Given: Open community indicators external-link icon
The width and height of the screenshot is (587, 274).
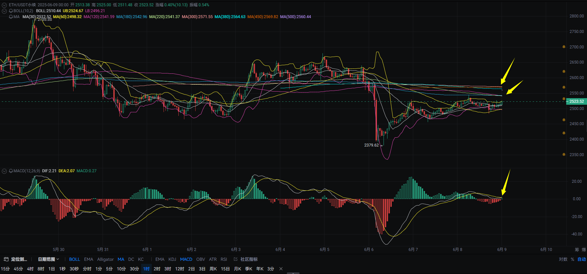Looking at the screenshot, I should tap(235, 259).
